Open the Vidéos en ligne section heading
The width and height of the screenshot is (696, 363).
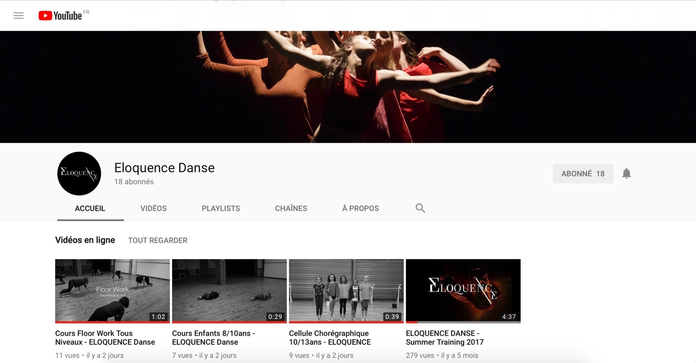pyautogui.click(x=85, y=240)
